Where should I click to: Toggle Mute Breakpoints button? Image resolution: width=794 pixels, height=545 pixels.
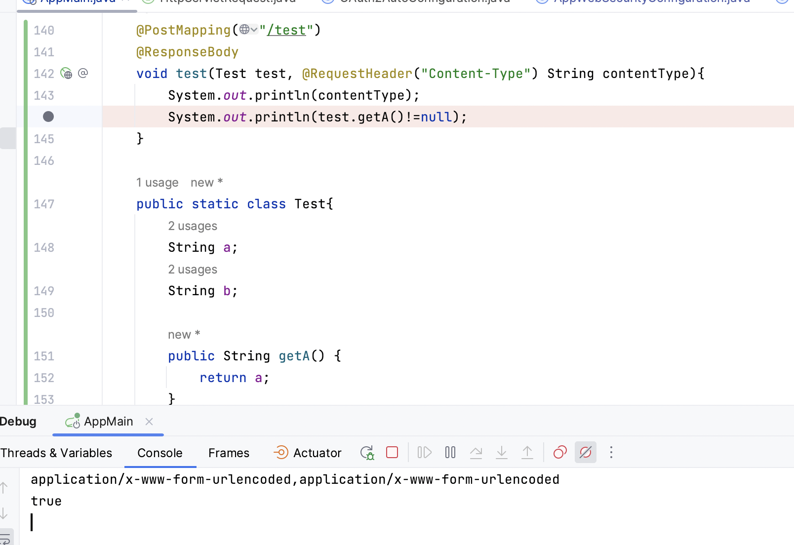586,452
